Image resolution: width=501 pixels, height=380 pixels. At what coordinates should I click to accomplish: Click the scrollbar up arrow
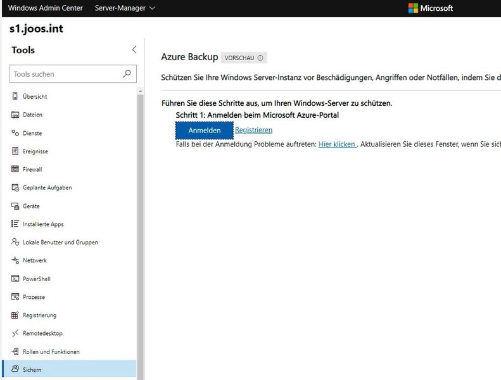coord(140,92)
